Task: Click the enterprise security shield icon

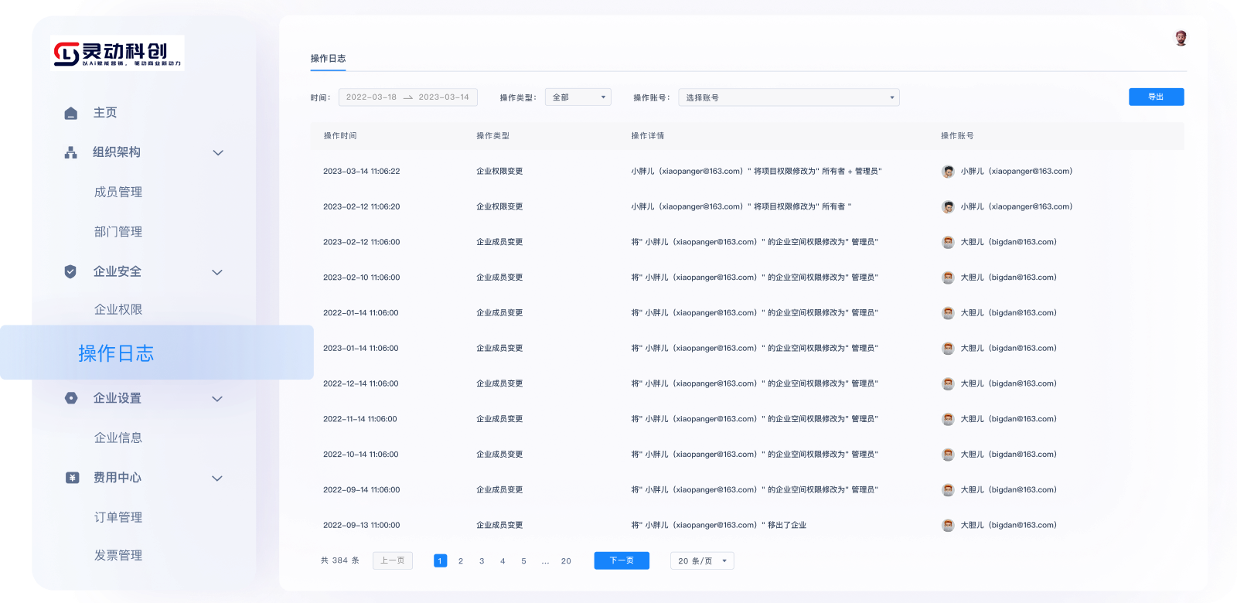Action: pos(70,271)
